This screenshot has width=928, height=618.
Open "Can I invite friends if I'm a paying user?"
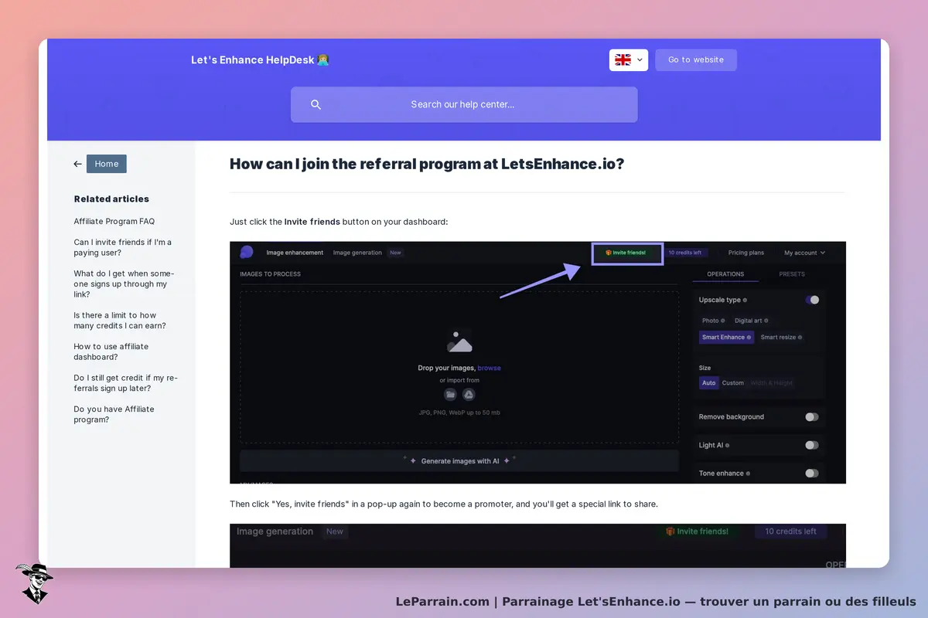tap(123, 247)
